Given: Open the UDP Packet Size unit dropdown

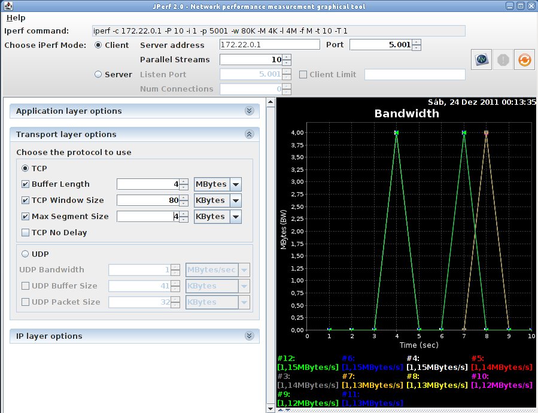Looking at the screenshot, I should click(x=244, y=302).
